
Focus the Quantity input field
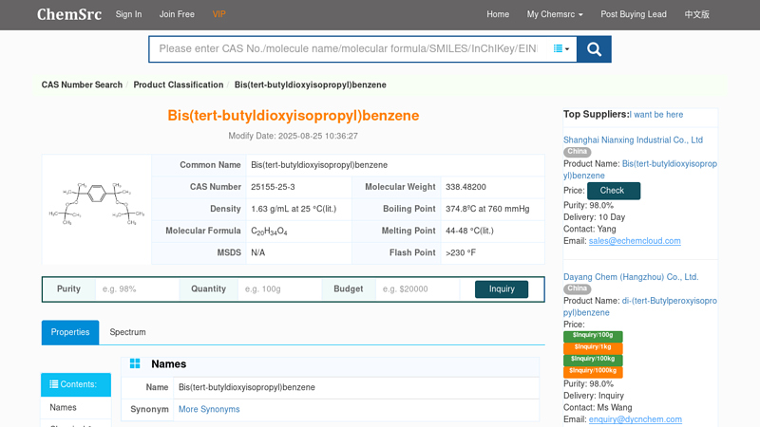coord(278,289)
